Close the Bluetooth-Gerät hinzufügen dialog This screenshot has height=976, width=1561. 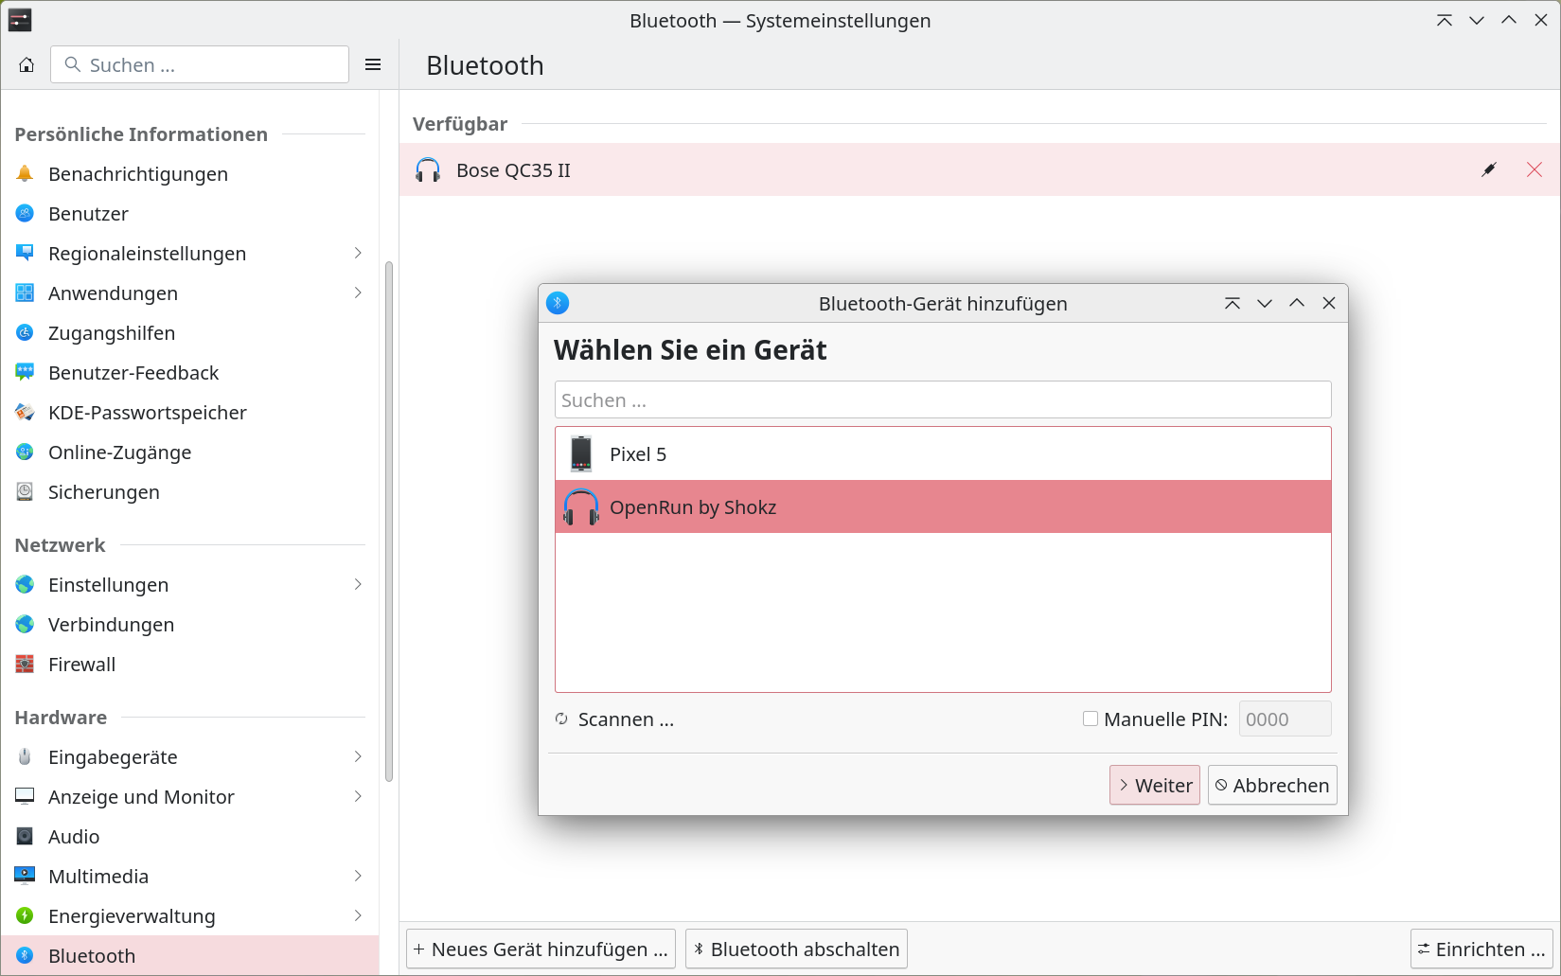pos(1329,303)
